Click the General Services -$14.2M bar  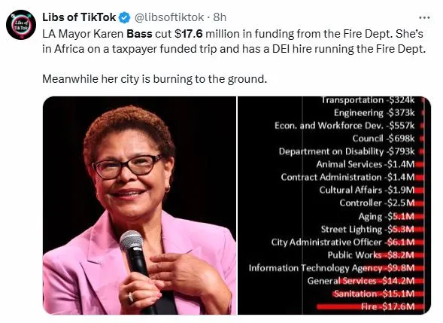381,281
